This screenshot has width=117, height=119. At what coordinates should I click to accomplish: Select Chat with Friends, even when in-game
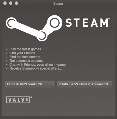coord(38,65)
